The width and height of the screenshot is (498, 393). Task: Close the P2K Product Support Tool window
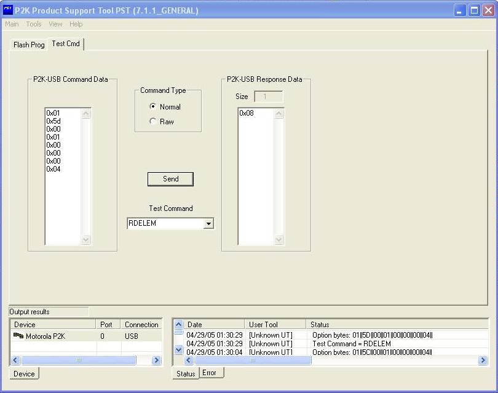[489, 10]
